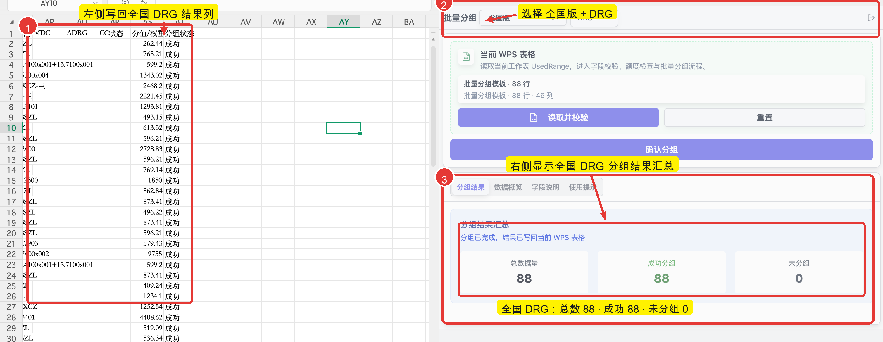Image resolution: width=883 pixels, height=342 pixels.
Task: Click the cell with value 536.34
Action: pos(147,338)
